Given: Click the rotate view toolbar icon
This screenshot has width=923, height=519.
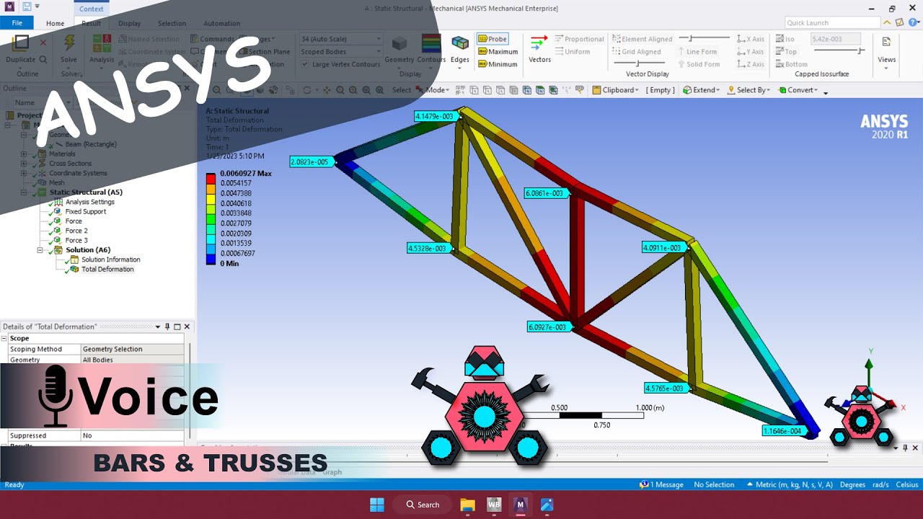Looking at the screenshot, I should 307,90.
